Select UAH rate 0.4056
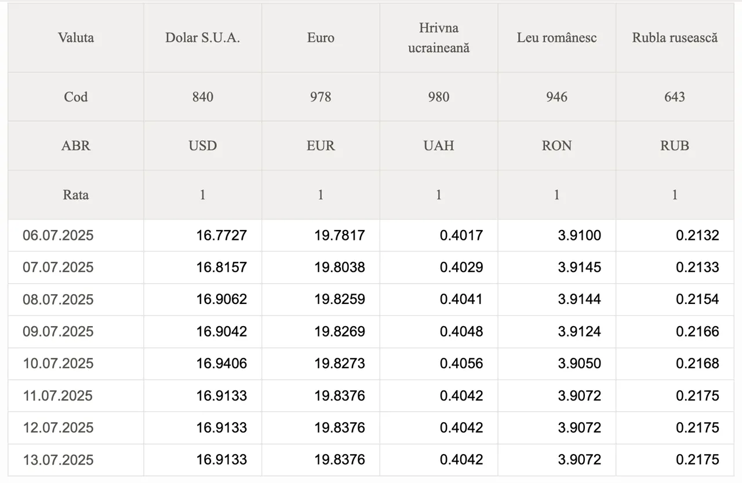 (461, 363)
